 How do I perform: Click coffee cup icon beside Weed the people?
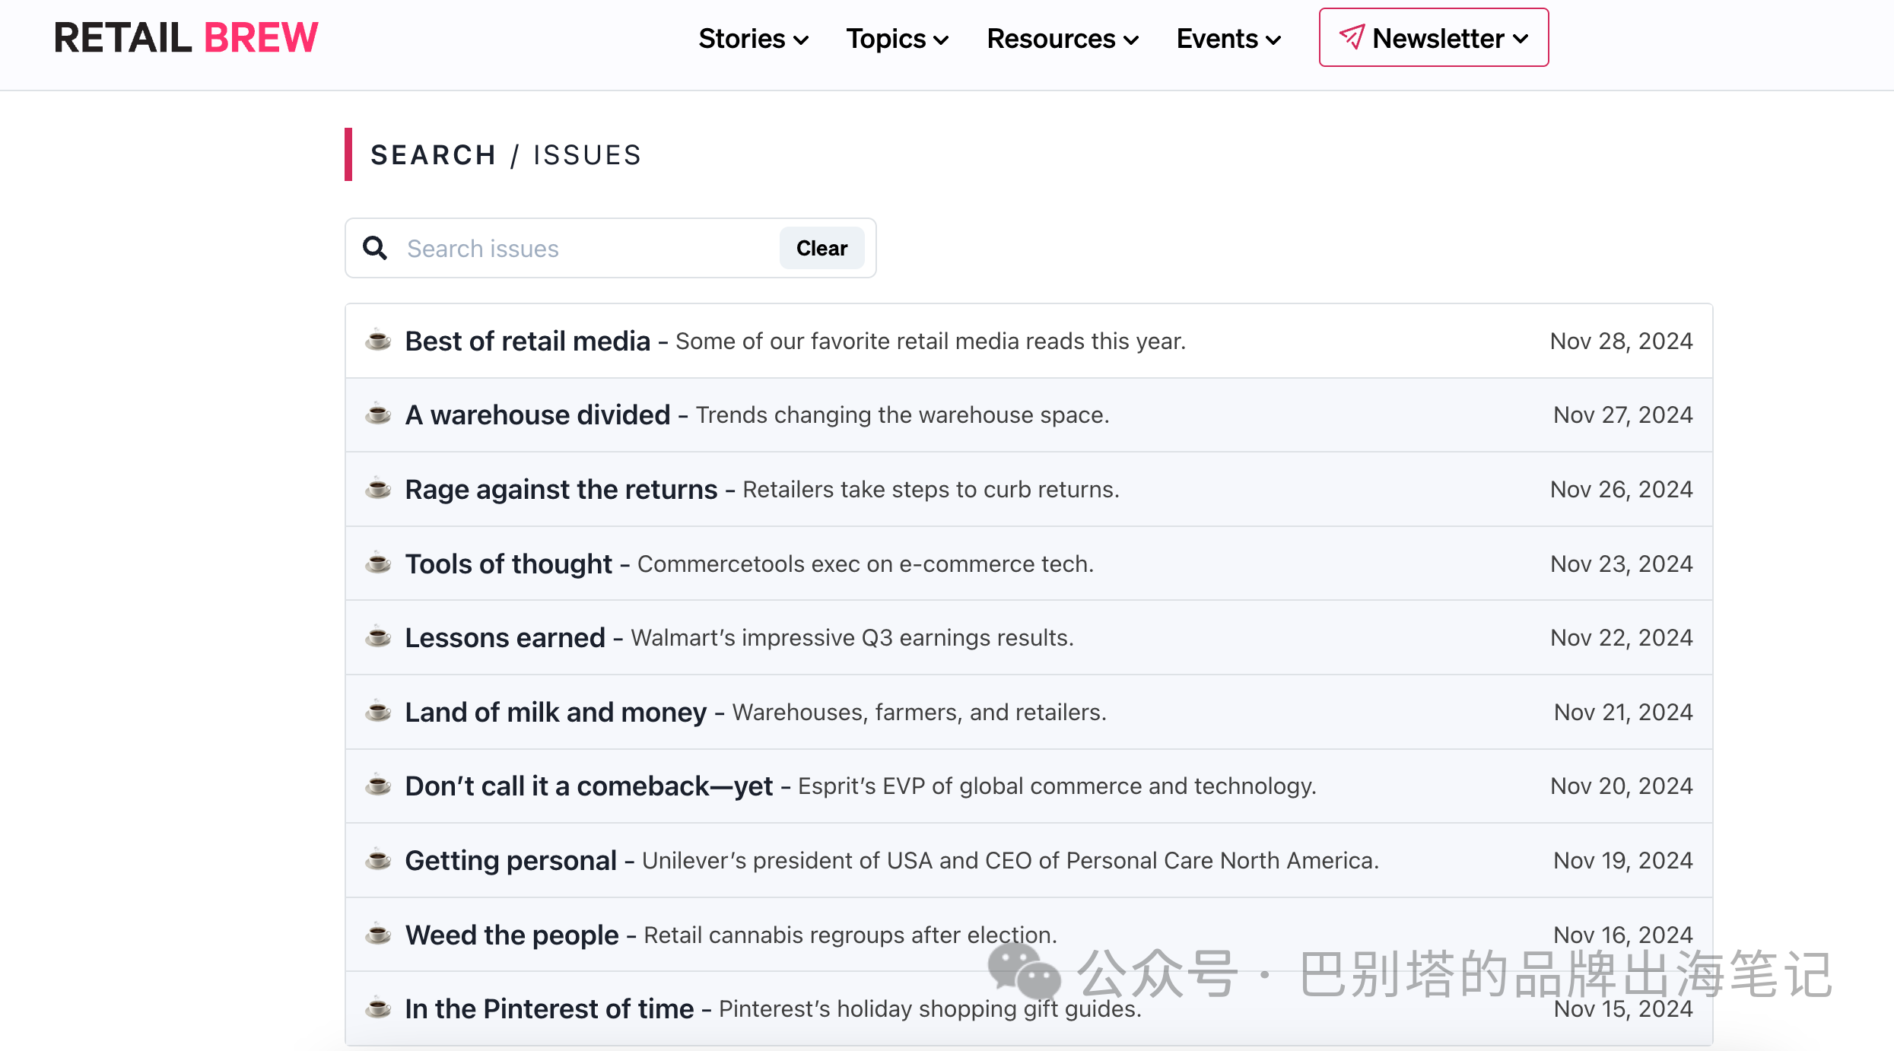point(378,933)
